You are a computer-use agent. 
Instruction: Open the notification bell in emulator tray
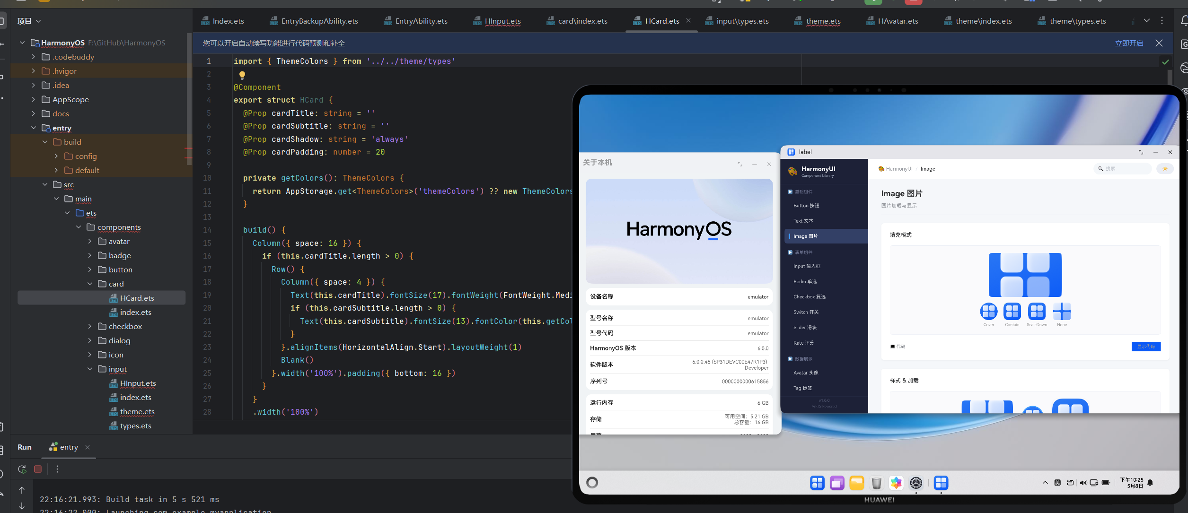click(1150, 483)
